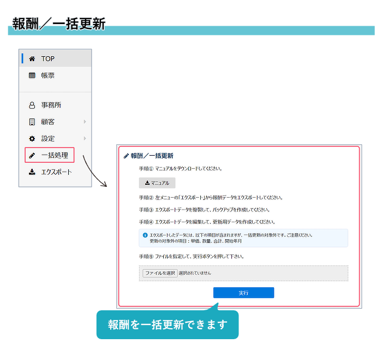Click the gear icon beside 設定
The image size is (382, 355).
point(32,139)
